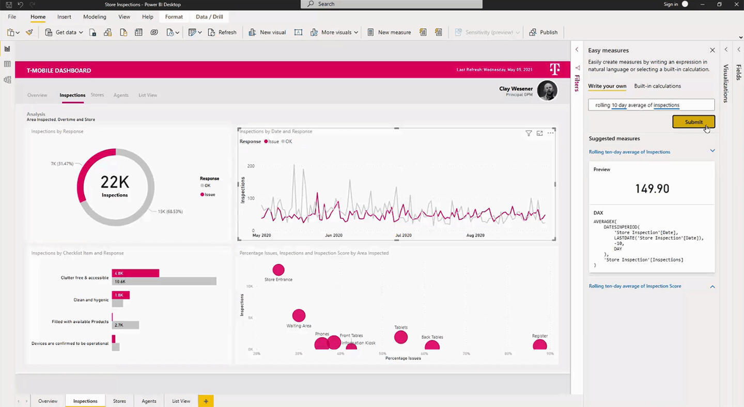This screenshot has height=407, width=744.
Task: Collapse the Rolling ten-day average of Inspections suggestion
Action: click(x=712, y=151)
